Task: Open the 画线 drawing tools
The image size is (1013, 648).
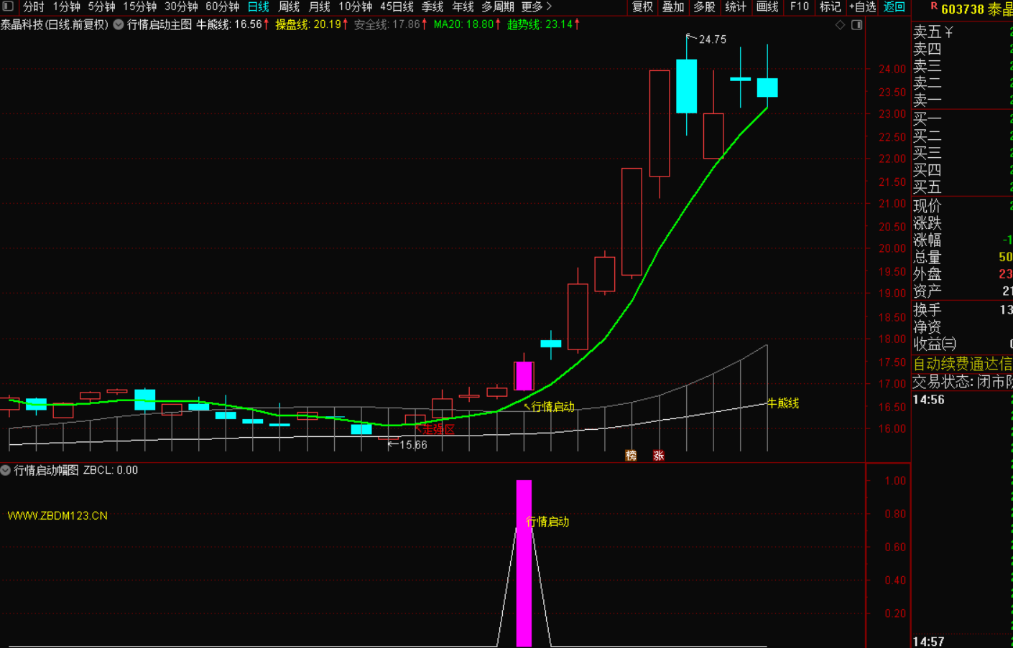Action: [x=767, y=6]
